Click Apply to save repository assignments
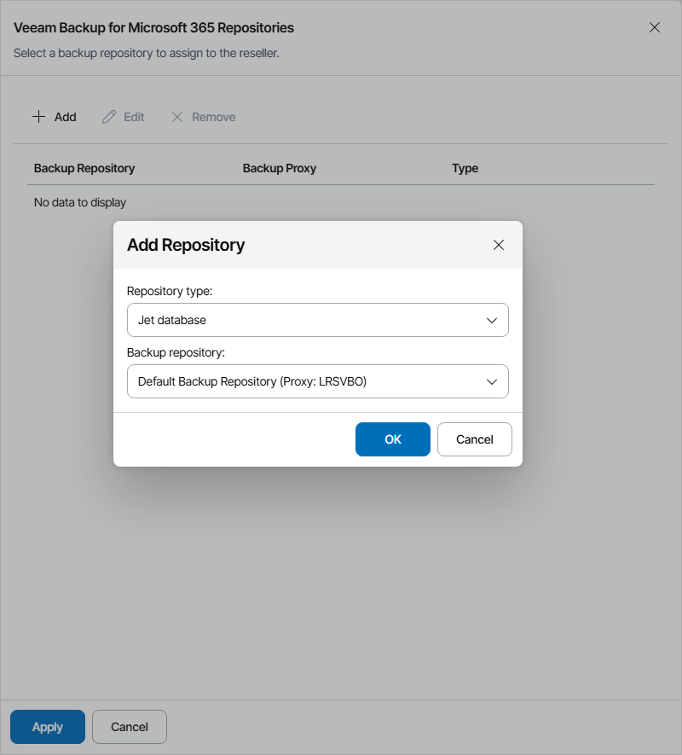Image resolution: width=682 pixels, height=755 pixels. (47, 727)
